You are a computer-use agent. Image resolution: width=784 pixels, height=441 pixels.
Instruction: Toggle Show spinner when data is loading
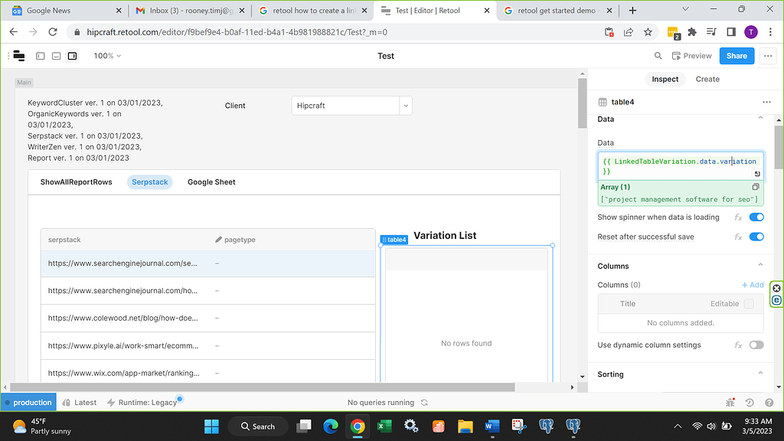click(756, 217)
